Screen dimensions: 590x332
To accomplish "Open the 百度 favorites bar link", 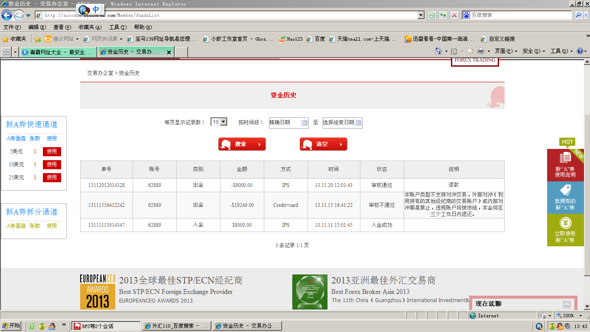I will coord(316,39).
